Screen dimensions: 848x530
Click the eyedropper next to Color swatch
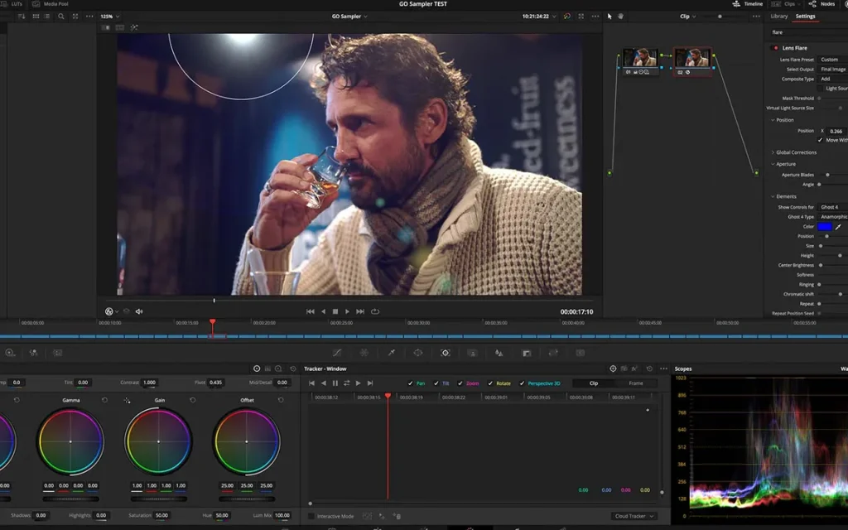[838, 227]
